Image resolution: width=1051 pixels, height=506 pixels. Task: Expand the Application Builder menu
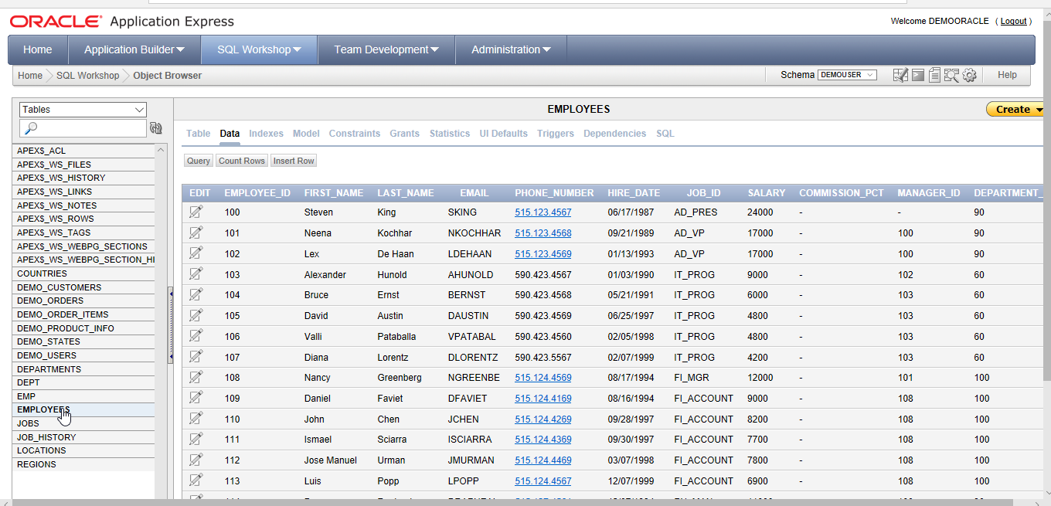click(134, 49)
